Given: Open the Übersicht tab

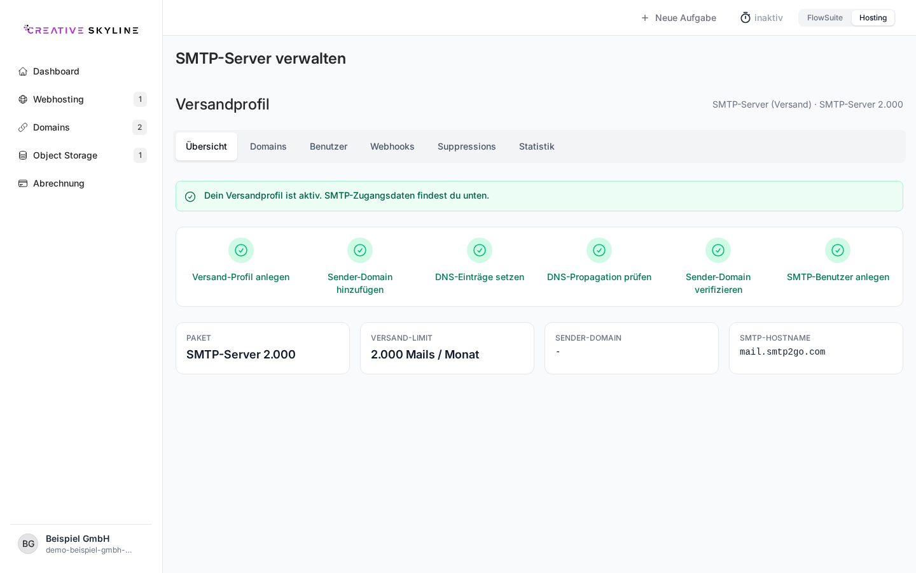Looking at the screenshot, I should 206,146.
